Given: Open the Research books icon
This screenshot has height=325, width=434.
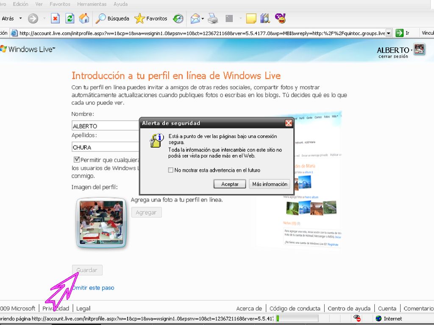Looking at the screenshot, I should click(x=265, y=19).
